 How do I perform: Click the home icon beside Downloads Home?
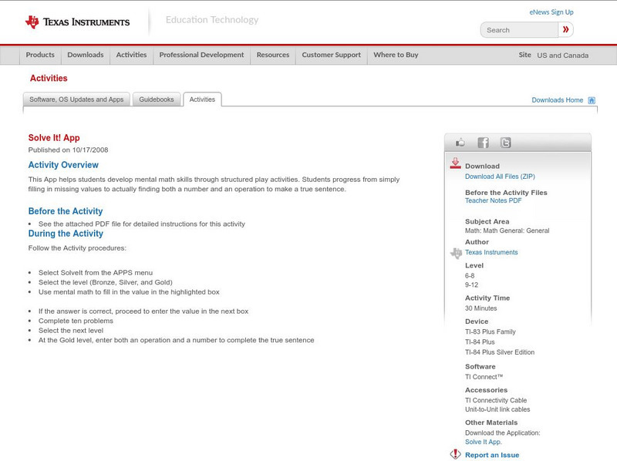click(x=592, y=100)
